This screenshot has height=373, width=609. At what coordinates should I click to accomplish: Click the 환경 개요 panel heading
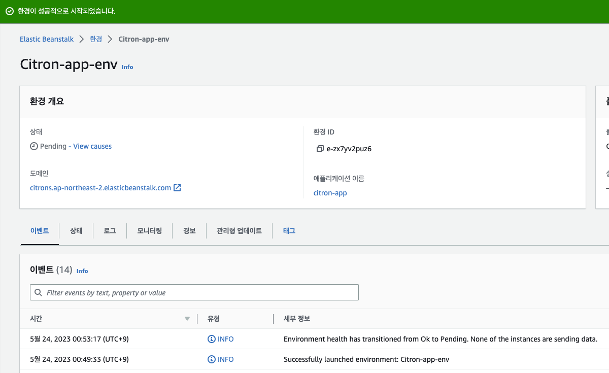tap(47, 101)
